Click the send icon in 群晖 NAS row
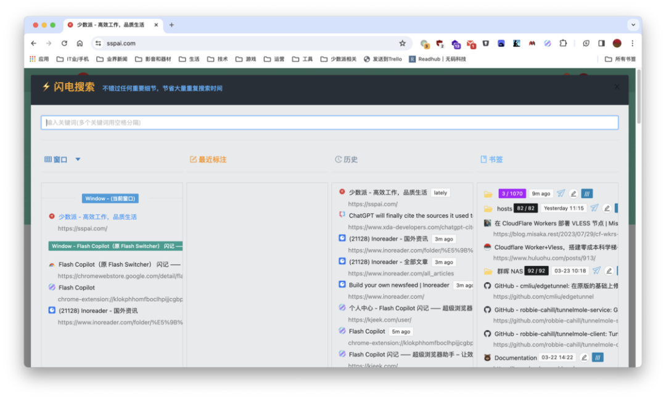 (x=596, y=270)
